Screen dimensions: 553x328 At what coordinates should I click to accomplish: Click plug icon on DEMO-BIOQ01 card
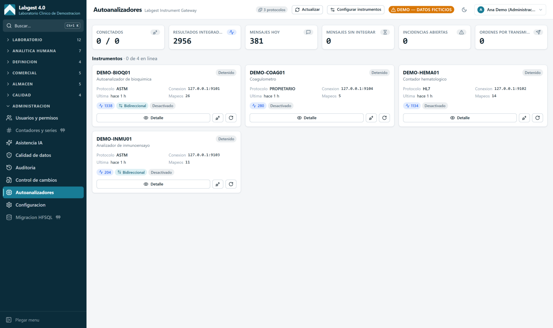click(x=218, y=118)
